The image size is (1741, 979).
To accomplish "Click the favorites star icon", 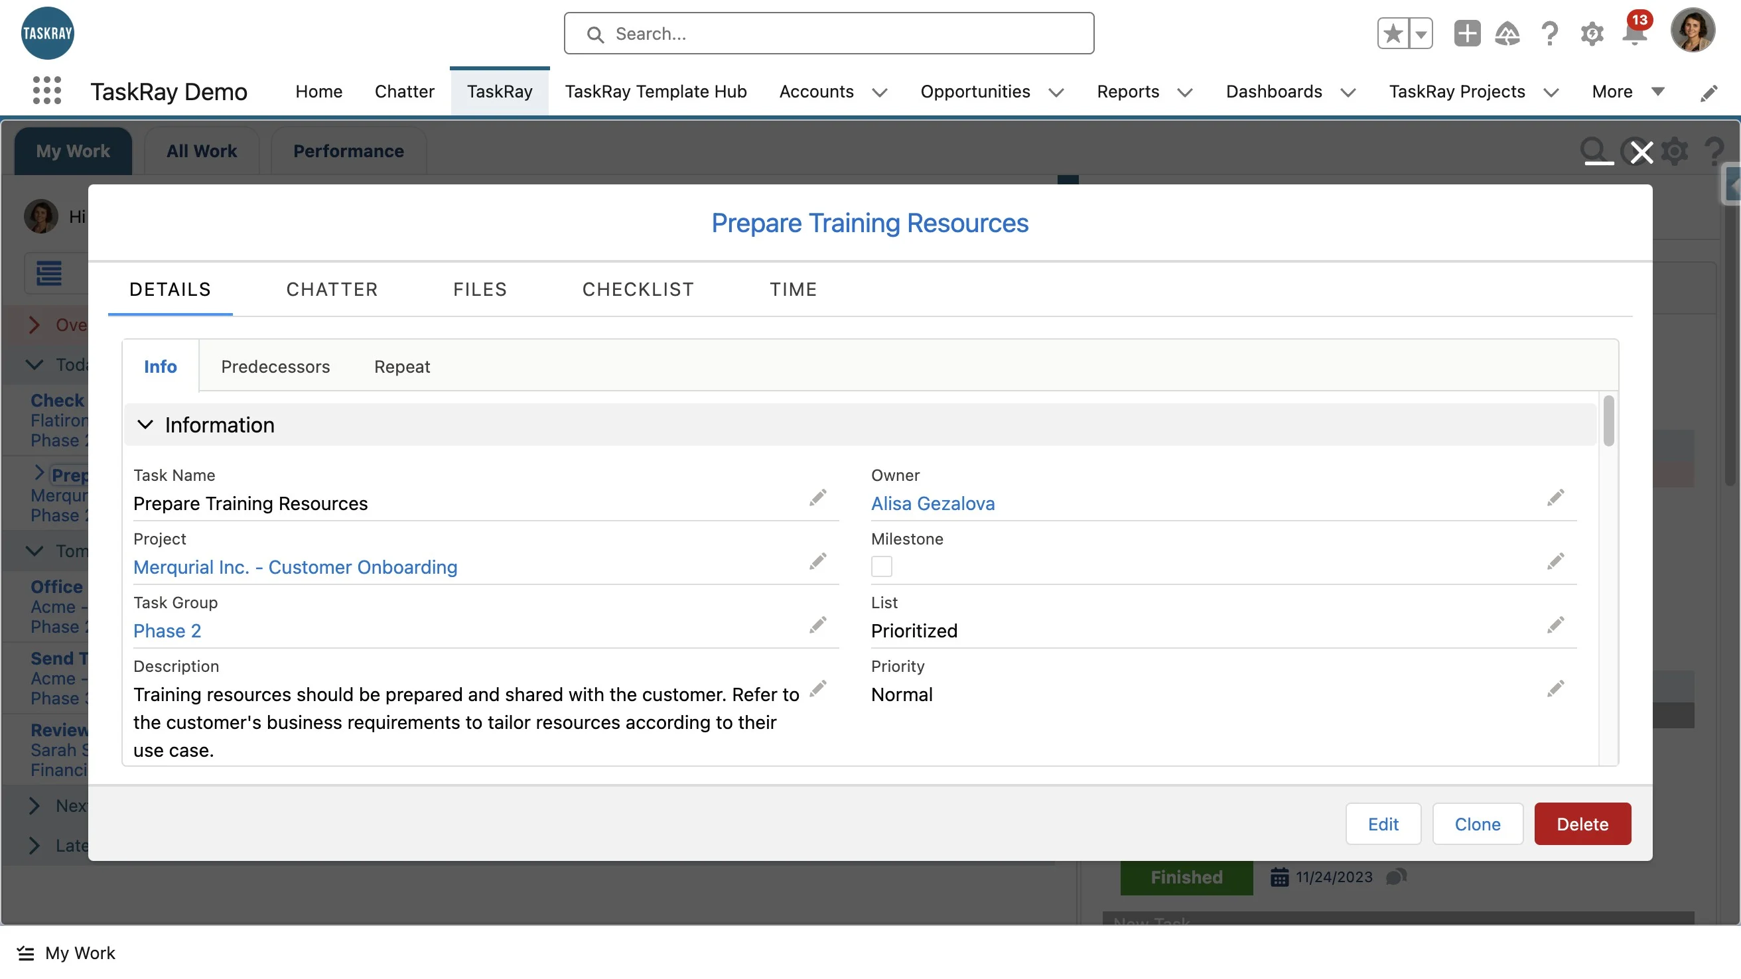I will (x=1393, y=34).
